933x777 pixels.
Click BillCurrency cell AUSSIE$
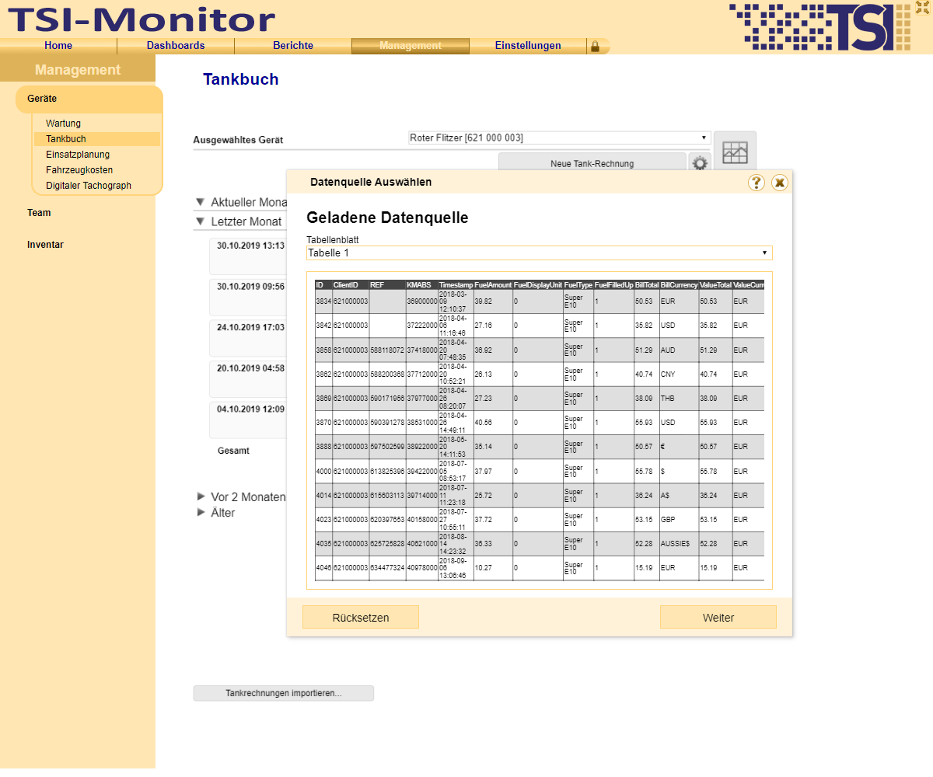click(679, 544)
